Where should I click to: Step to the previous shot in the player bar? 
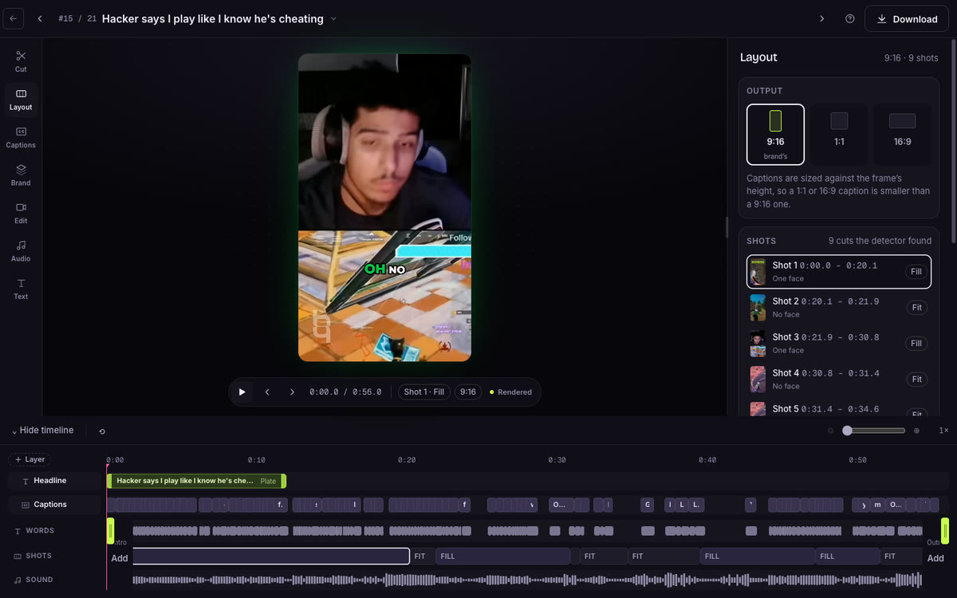pyautogui.click(x=267, y=391)
